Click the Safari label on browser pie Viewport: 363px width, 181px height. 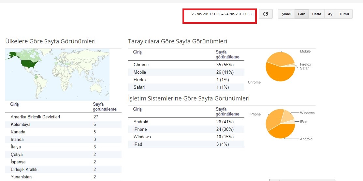click(x=305, y=68)
